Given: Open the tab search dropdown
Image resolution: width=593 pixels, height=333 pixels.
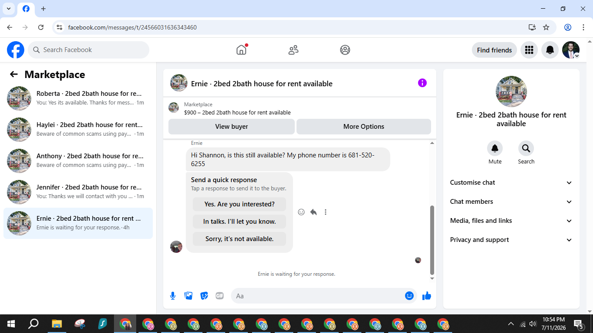Looking at the screenshot, I should 9,9.
